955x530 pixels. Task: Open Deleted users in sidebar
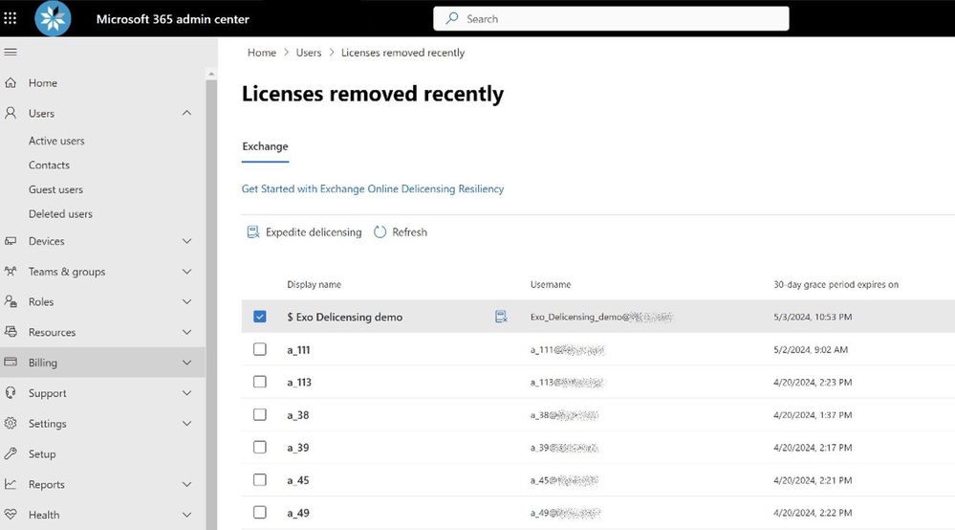pyautogui.click(x=60, y=214)
